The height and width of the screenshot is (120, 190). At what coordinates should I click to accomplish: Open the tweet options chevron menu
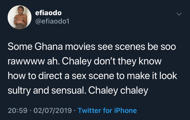(180, 14)
